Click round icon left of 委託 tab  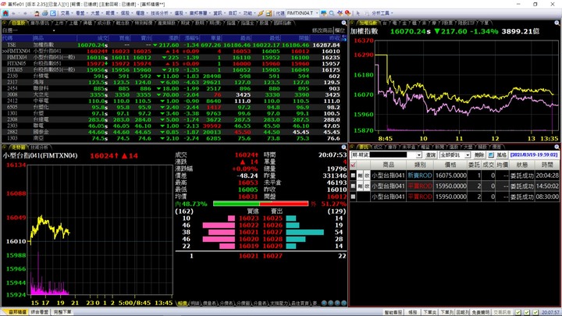click(x=354, y=147)
